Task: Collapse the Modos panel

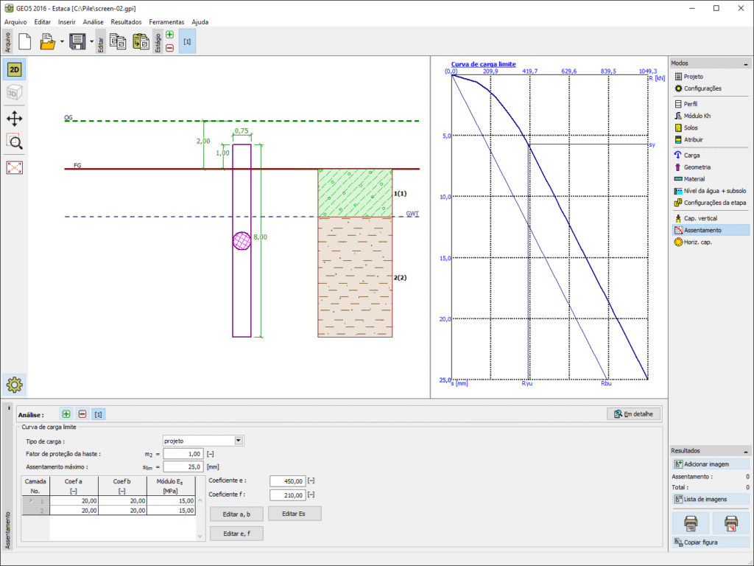Action: click(x=745, y=63)
